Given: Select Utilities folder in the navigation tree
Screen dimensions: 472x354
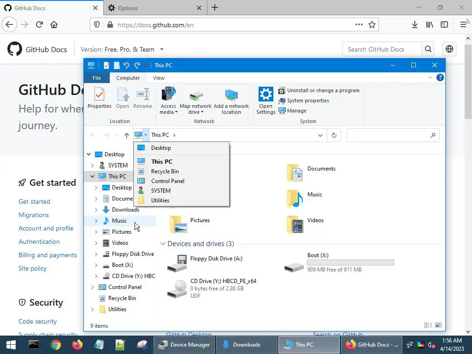Looking at the screenshot, I should [117, 309].
